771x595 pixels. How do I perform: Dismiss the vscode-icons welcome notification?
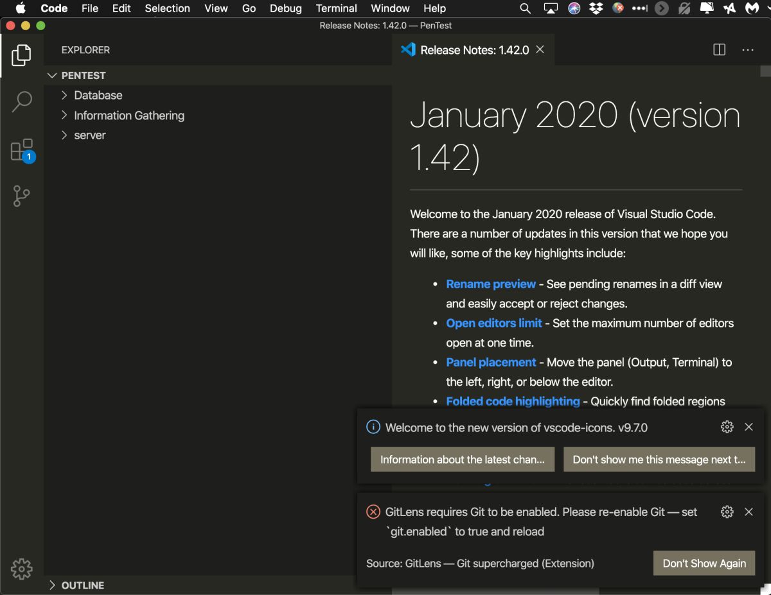click(x=749, y=427)
